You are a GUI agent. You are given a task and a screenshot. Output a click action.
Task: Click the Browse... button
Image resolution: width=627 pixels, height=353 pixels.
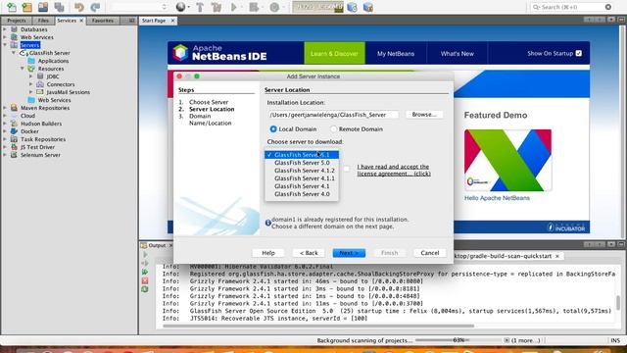tap(424, 115)
